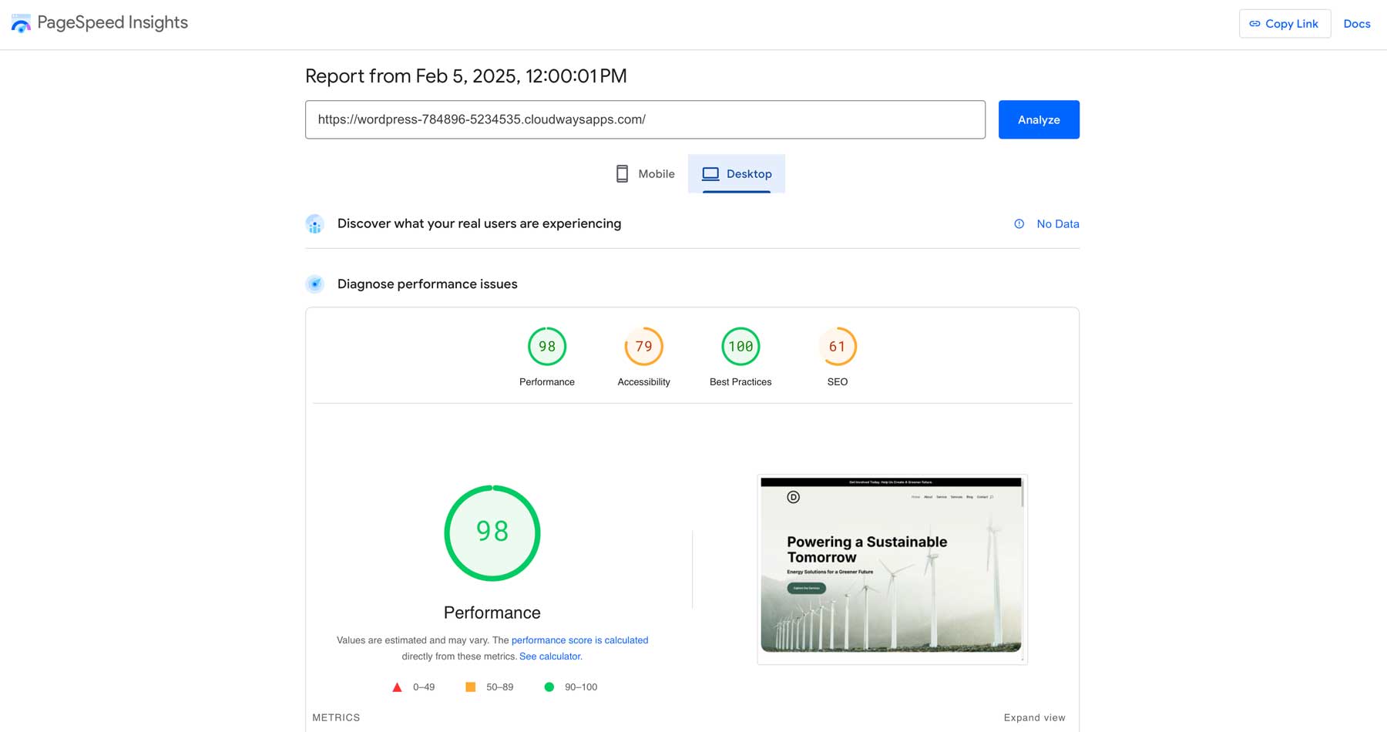Viewport: 1387px width, 732px height.
Task: Click the SEO score circle showing 61
Action: (x=838, y=347)
